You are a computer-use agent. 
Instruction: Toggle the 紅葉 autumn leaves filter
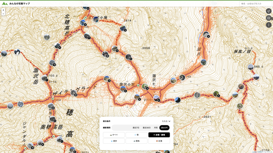[x=159, y=141]
